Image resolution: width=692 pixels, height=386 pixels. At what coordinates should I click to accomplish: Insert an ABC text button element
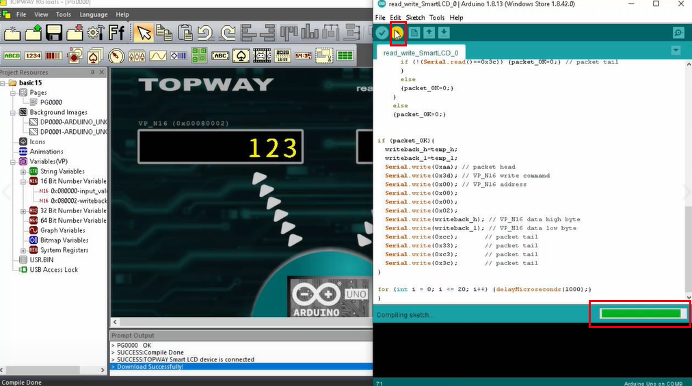[x=220, y=55]
